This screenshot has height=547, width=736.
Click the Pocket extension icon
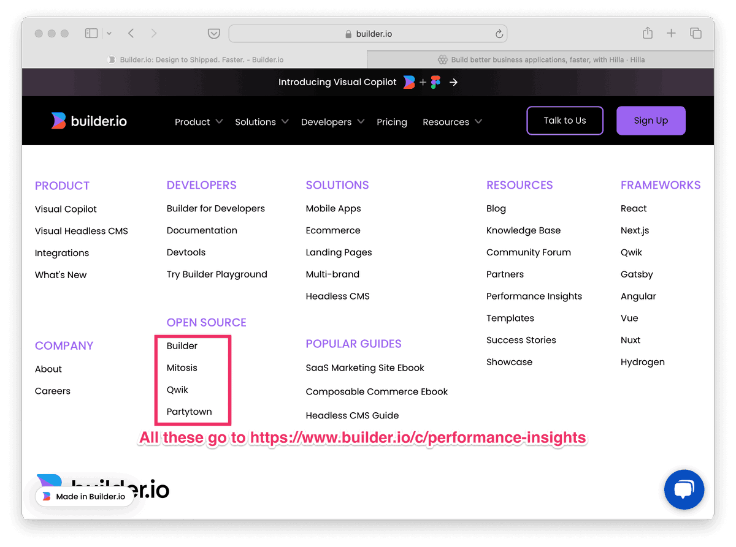click(x=214, y=34)
